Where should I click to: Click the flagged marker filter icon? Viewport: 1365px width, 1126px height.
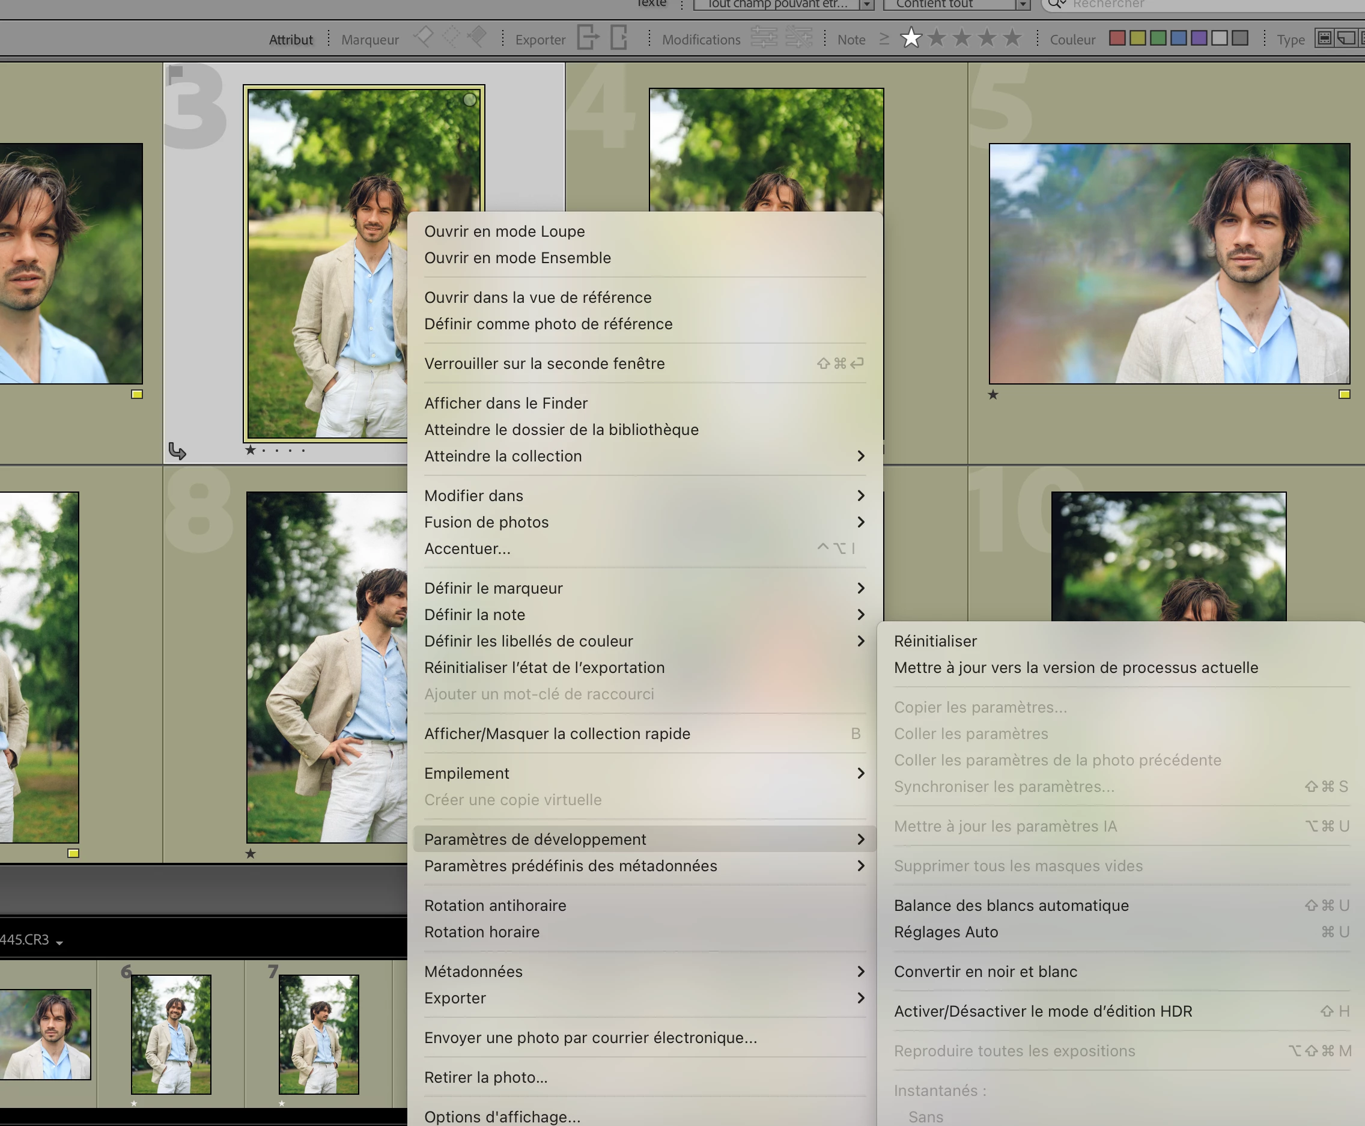[x=423, y=36]
